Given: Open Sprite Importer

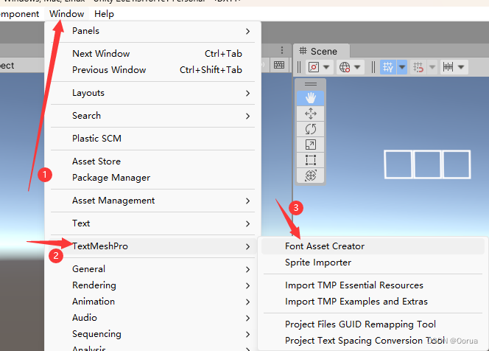Looking at the screenshot, I should [x=373, y=263].
